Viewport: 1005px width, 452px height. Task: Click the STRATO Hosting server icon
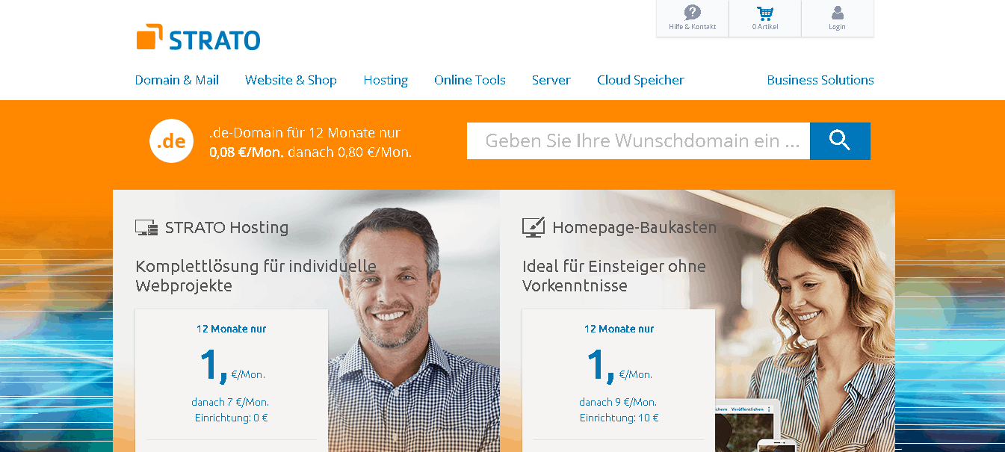click(146, 228)
